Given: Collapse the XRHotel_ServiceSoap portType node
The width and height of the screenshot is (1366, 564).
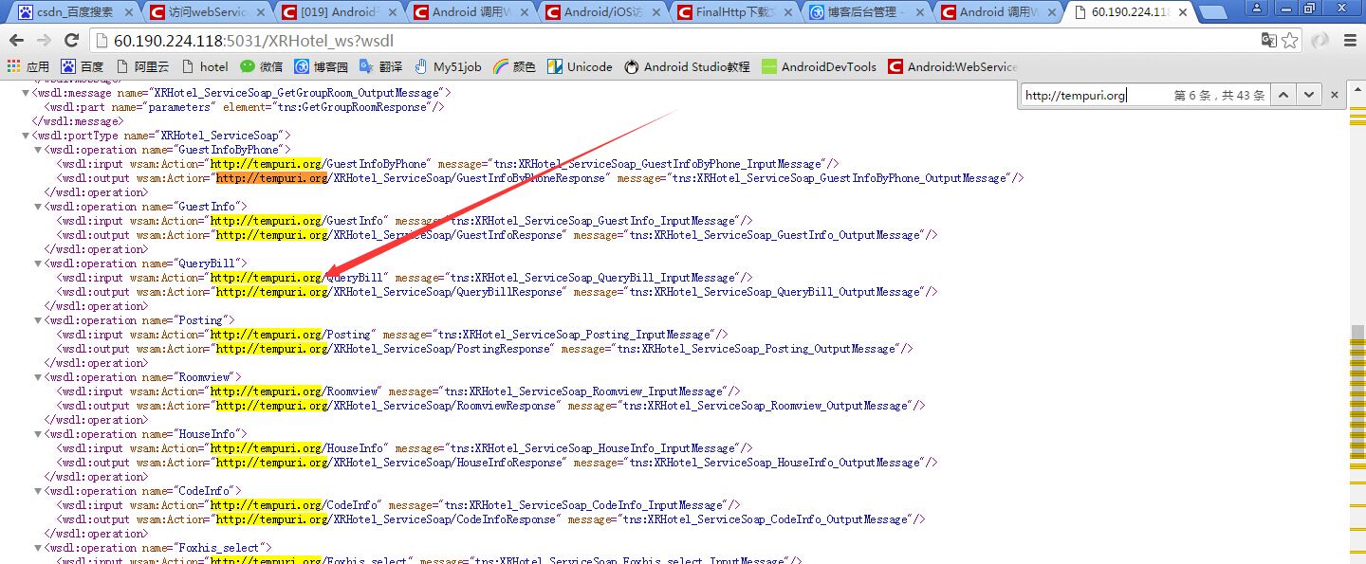Looking at the screenshot, I should point(26,135).
